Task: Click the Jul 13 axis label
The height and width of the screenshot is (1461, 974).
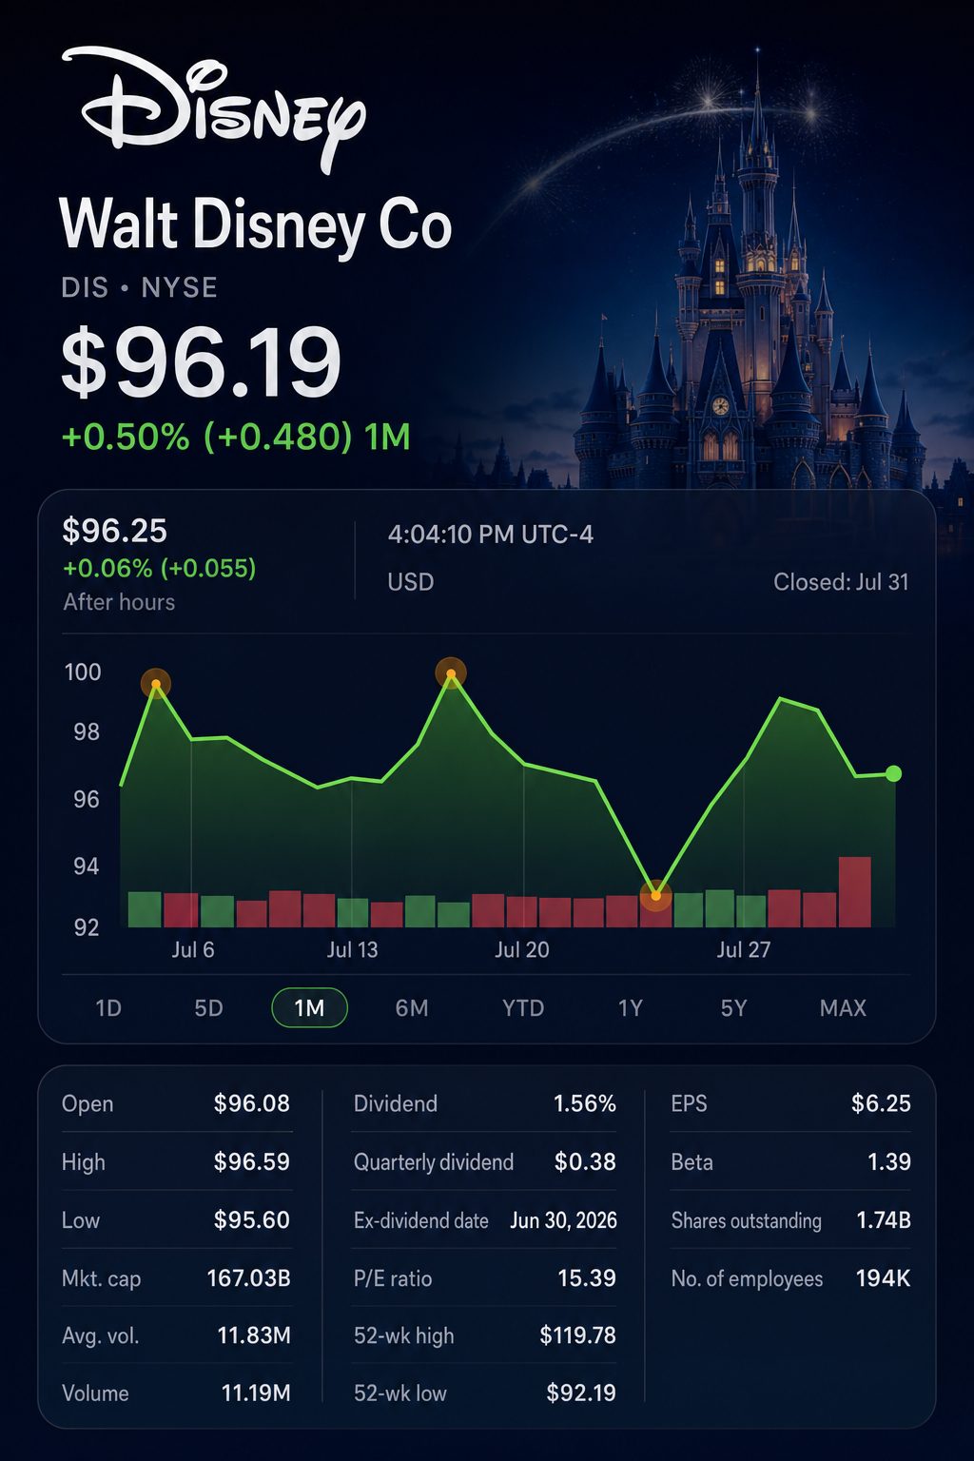Action: click(x=352, y=949)
